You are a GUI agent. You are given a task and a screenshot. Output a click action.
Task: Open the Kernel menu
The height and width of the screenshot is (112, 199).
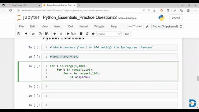(x=84, y=26)
